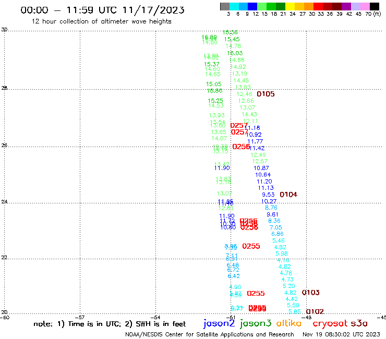Select wave height value 4.73

287,280
